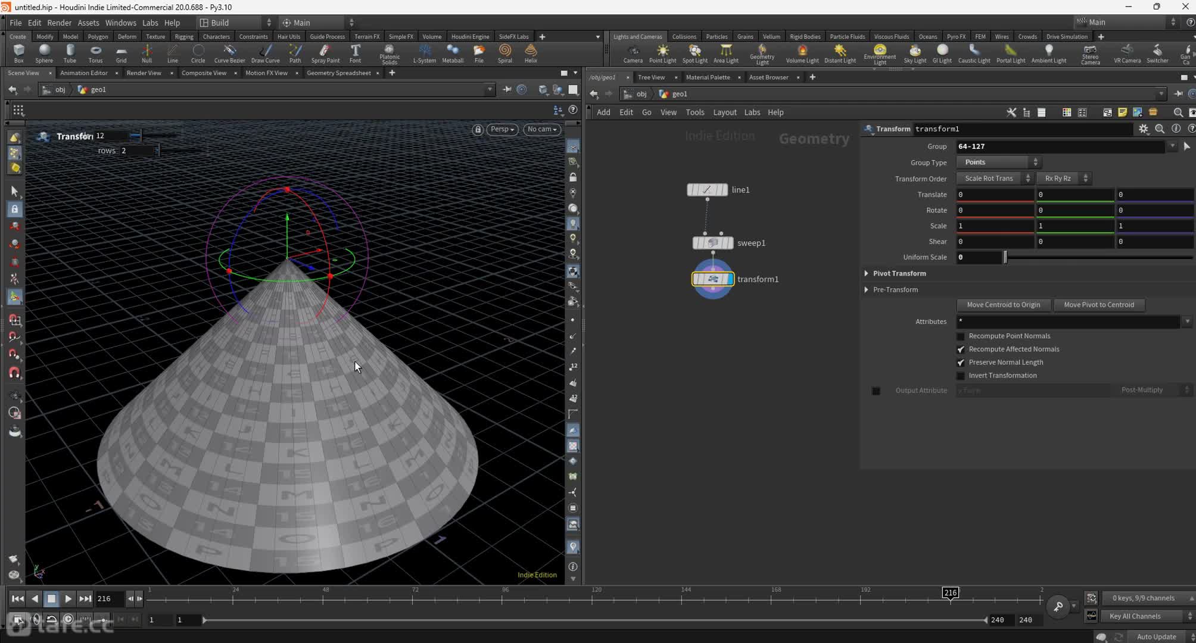Select the Grid shelf tool
The height and width of the screenshot is (643, 1196).
(121, 53)
